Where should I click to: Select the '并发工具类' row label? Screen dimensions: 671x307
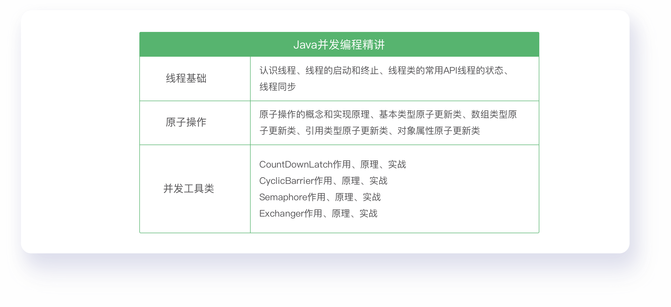point(188,189)
